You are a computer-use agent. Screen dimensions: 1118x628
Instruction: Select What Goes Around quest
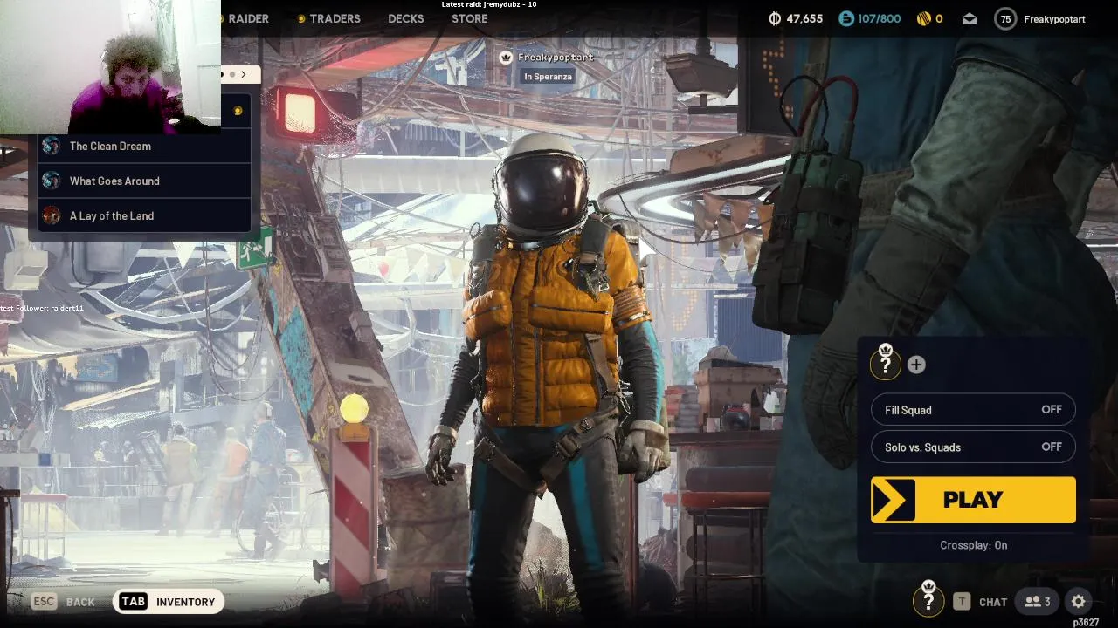point(144,181)
